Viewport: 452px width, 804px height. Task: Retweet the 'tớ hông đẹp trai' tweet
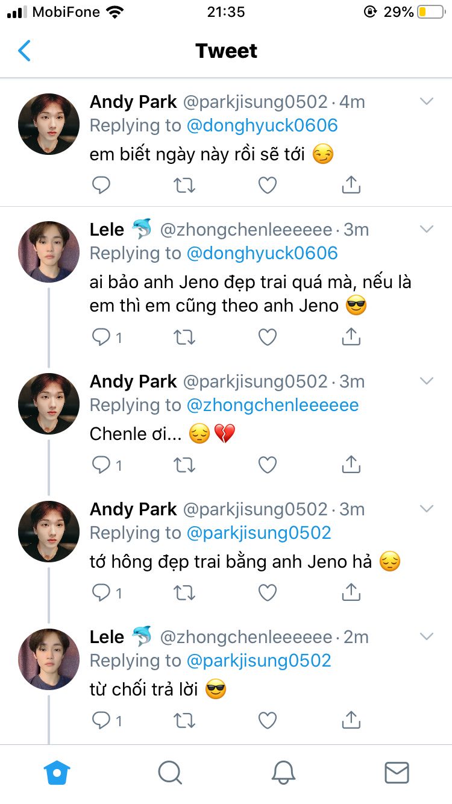(184, 592)
